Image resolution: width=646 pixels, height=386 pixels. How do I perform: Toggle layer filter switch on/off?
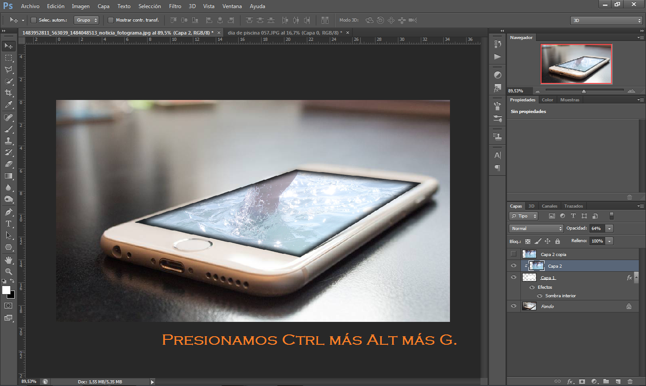(x=611, y=216)
